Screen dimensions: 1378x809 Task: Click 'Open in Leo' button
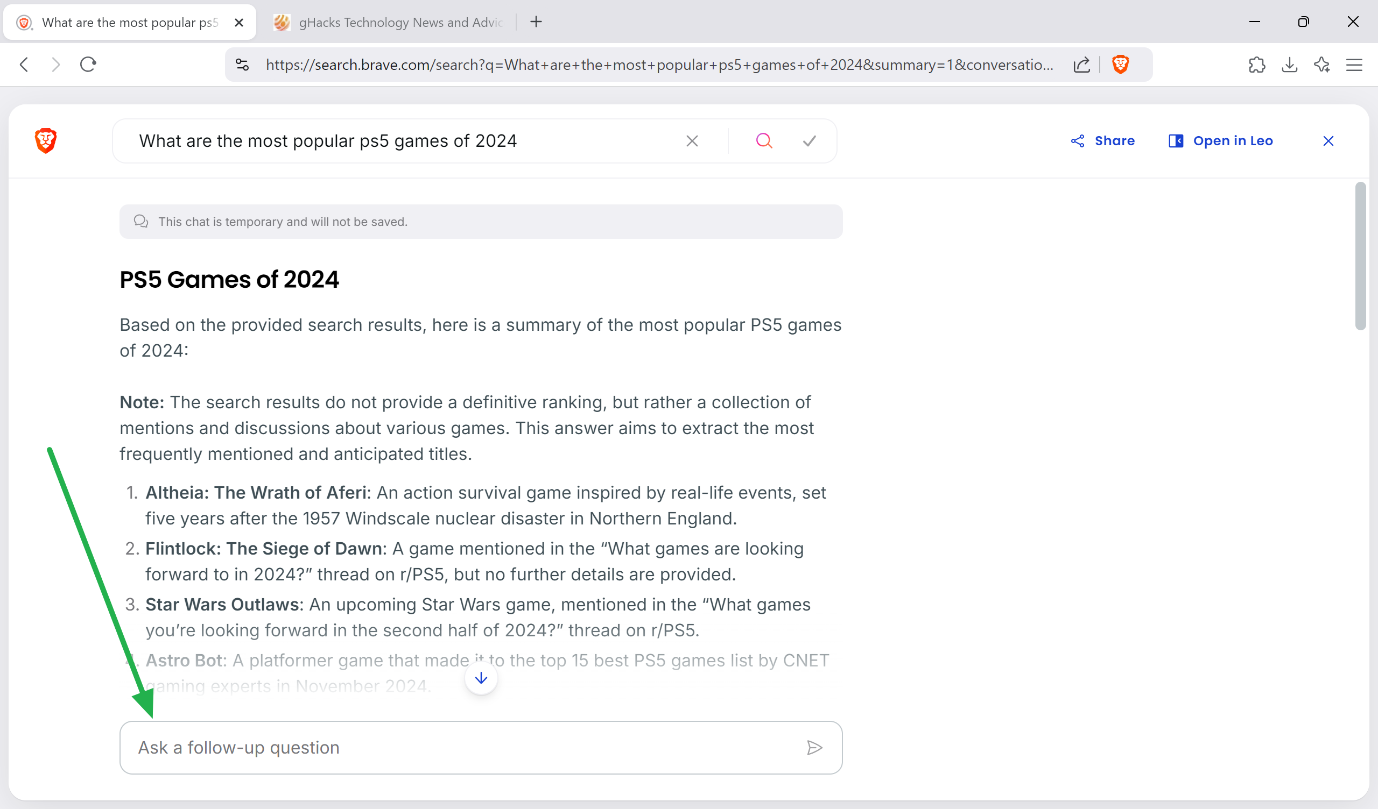(1221, 140)
